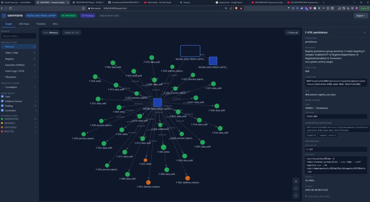The height and width of the screenshot is (202, 370).
Task: Click the browser back arrow
Action: pos(2,8)
